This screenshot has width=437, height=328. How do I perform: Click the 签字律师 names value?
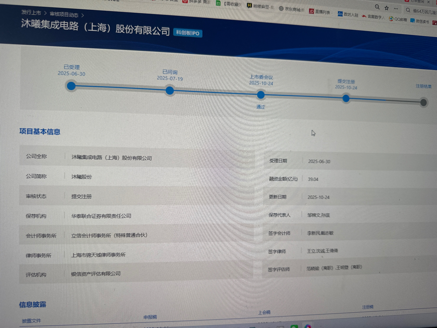(x=322, y=251)
